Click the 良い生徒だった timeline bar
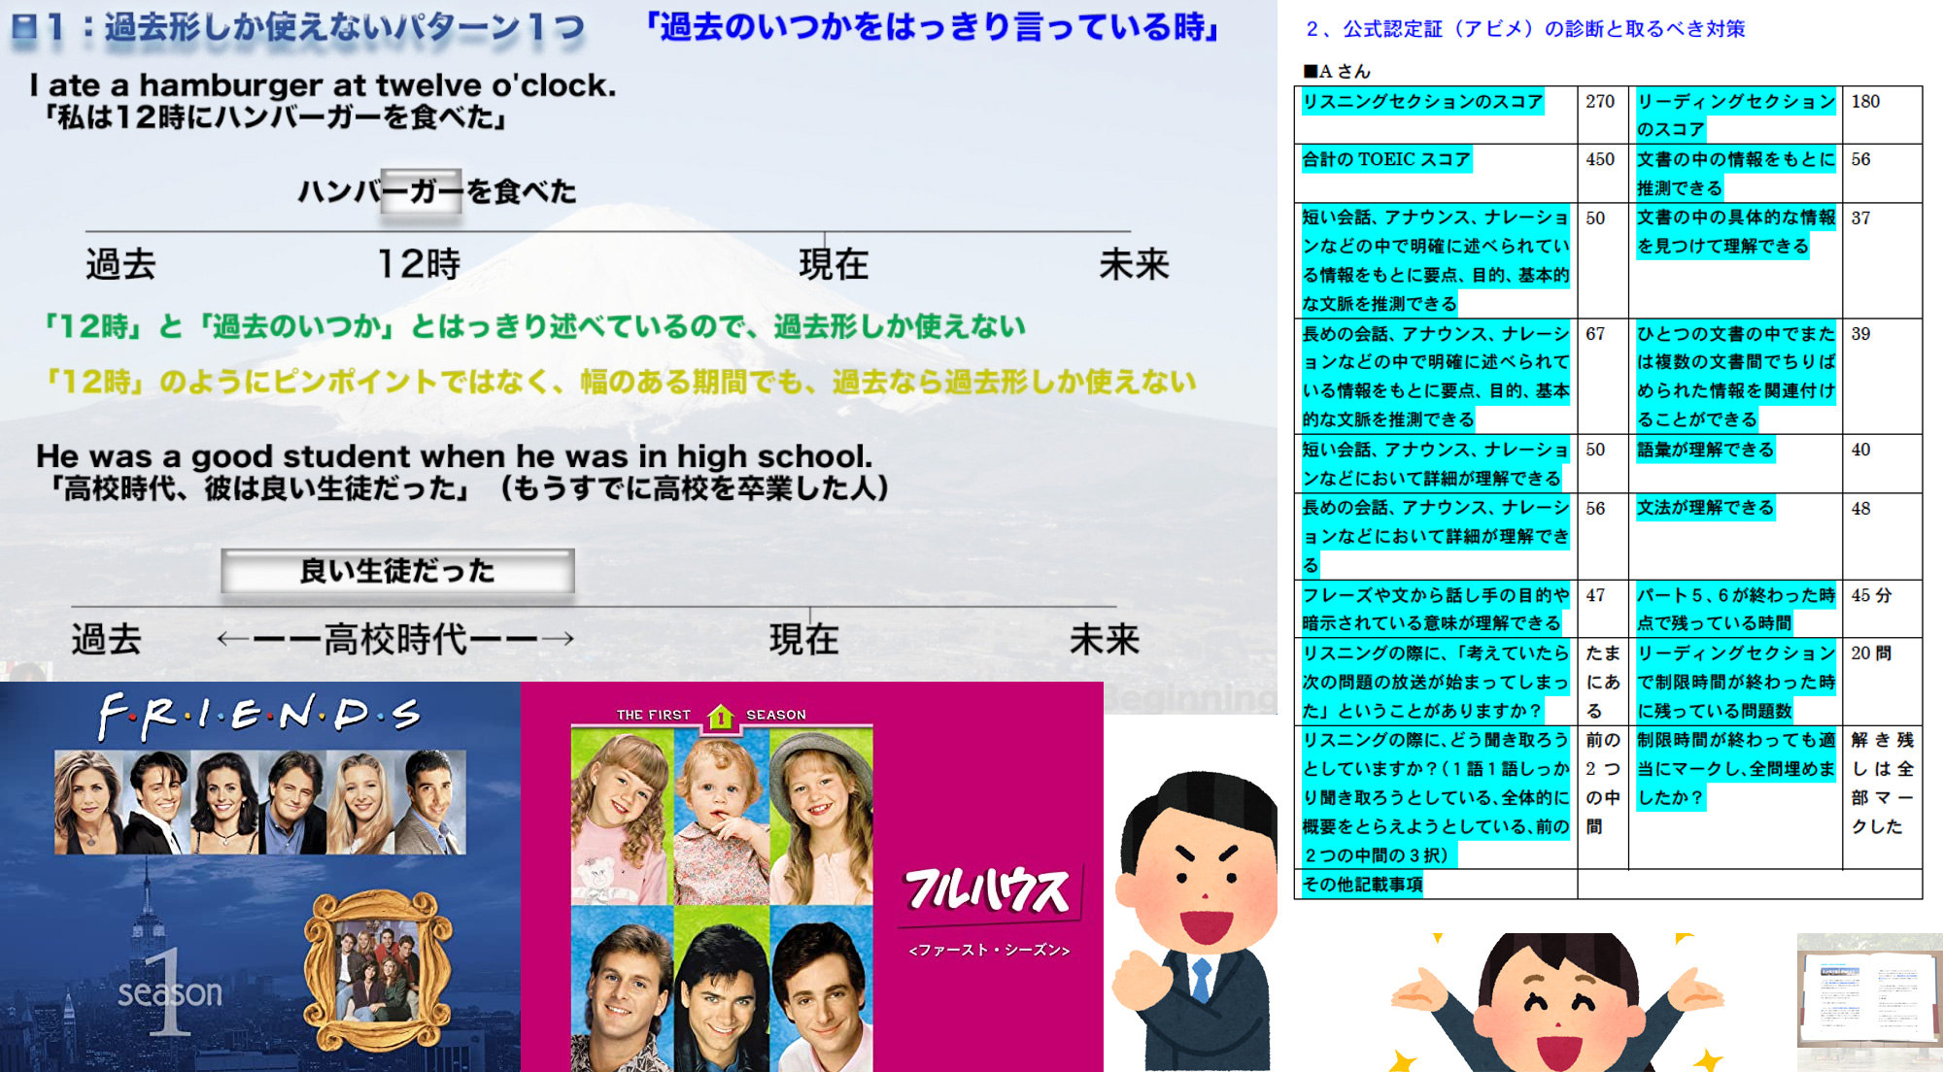This screenshot has width=1943, height=1072. pos(397,571)
